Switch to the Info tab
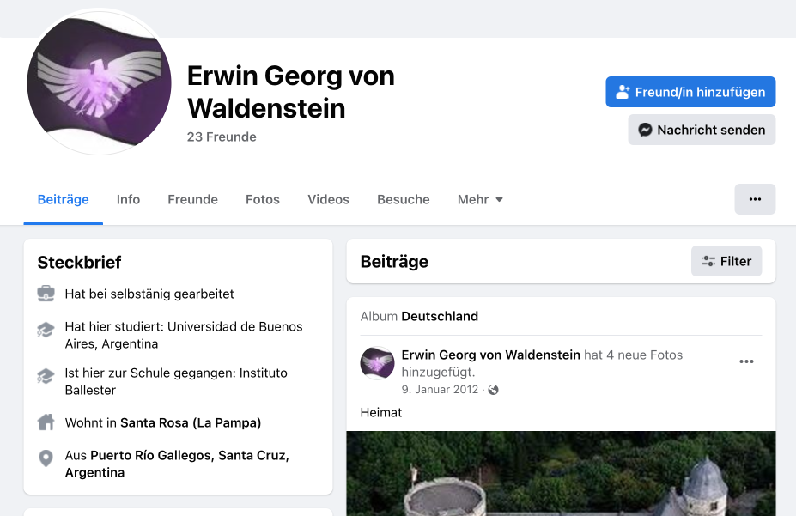The height and width of the screenshot is (516, 796). pos(128,199)
